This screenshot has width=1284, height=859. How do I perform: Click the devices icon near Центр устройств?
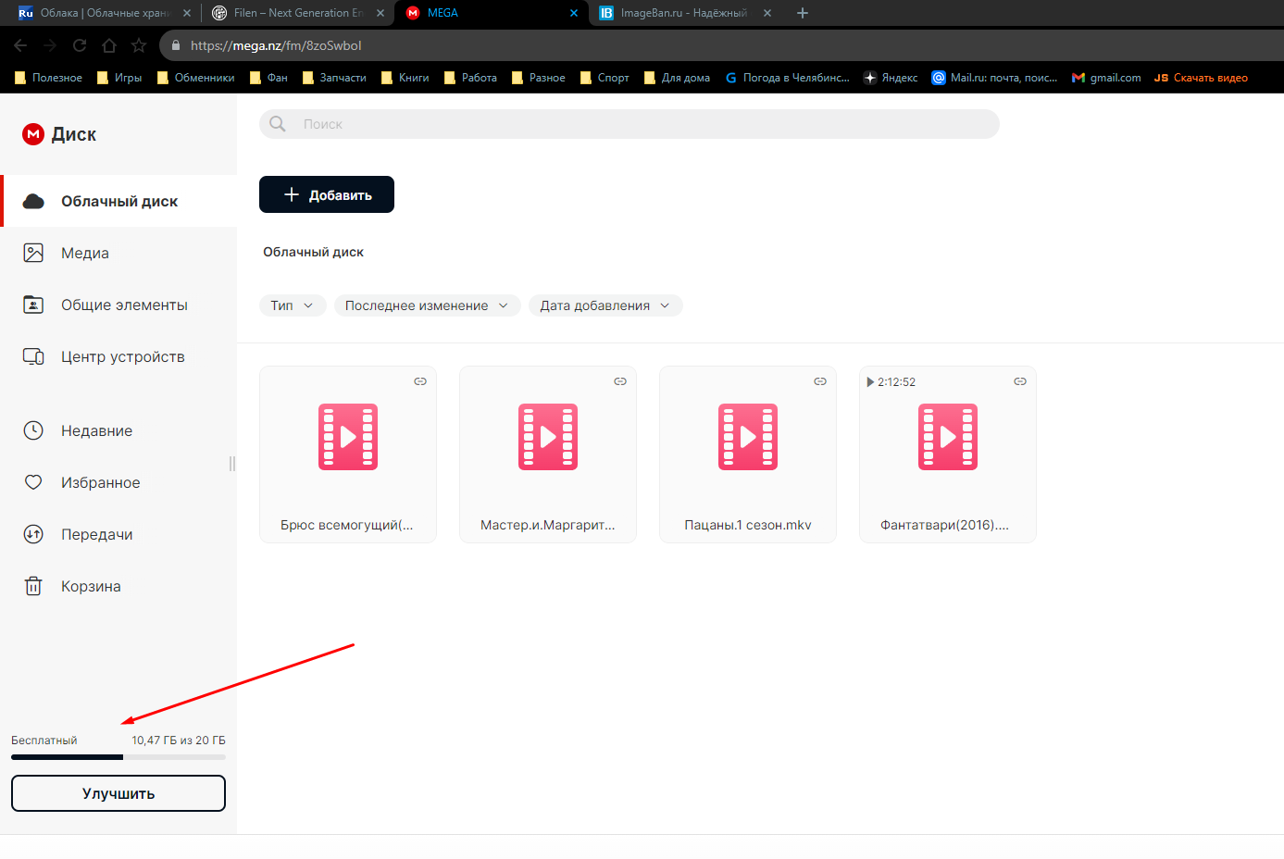pyautogui.click(x=33, y=356)
